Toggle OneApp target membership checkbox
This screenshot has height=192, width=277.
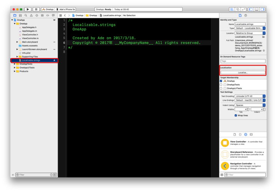point(221,81)
